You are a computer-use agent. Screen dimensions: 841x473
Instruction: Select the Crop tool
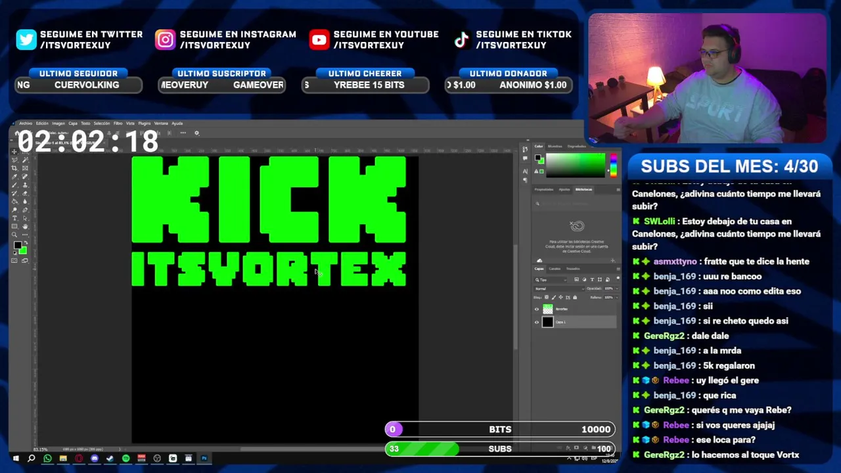(14, 168)
